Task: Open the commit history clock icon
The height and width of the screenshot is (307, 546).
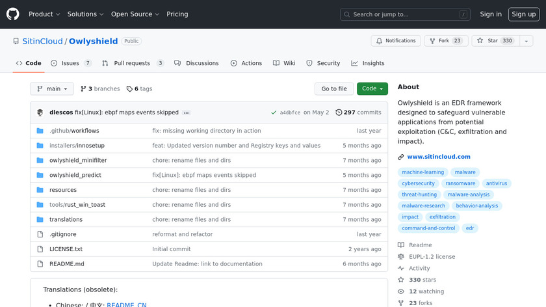Action: 339,113
